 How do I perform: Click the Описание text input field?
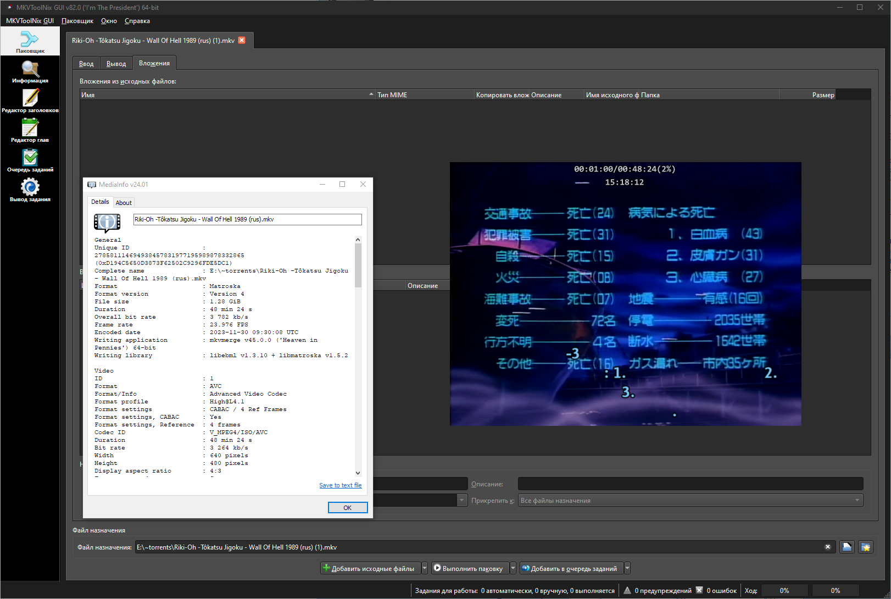pos(690,484)
